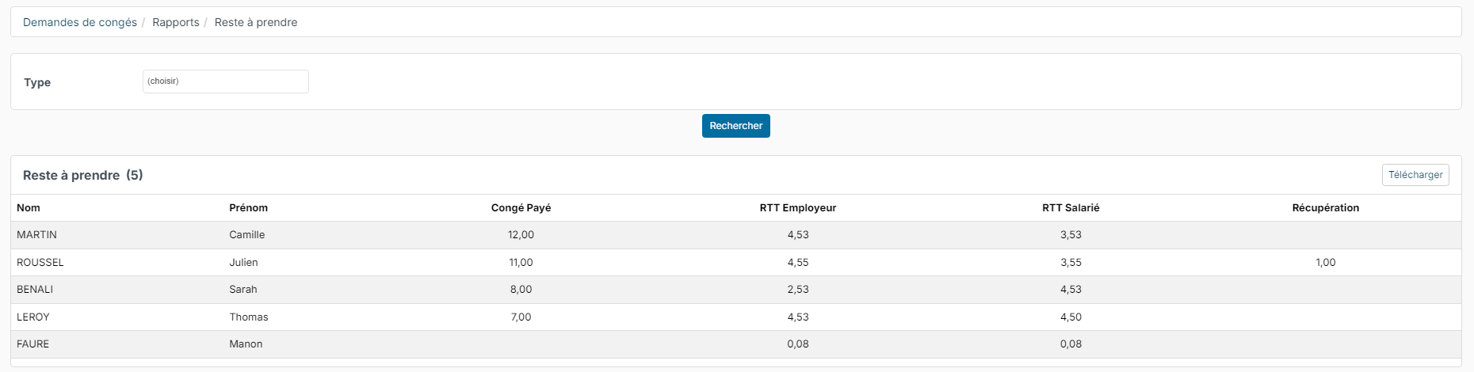Click the Reste à prendre breadcrumb
This screenshot has width=1474, height=372.
(x=256, y=22)
